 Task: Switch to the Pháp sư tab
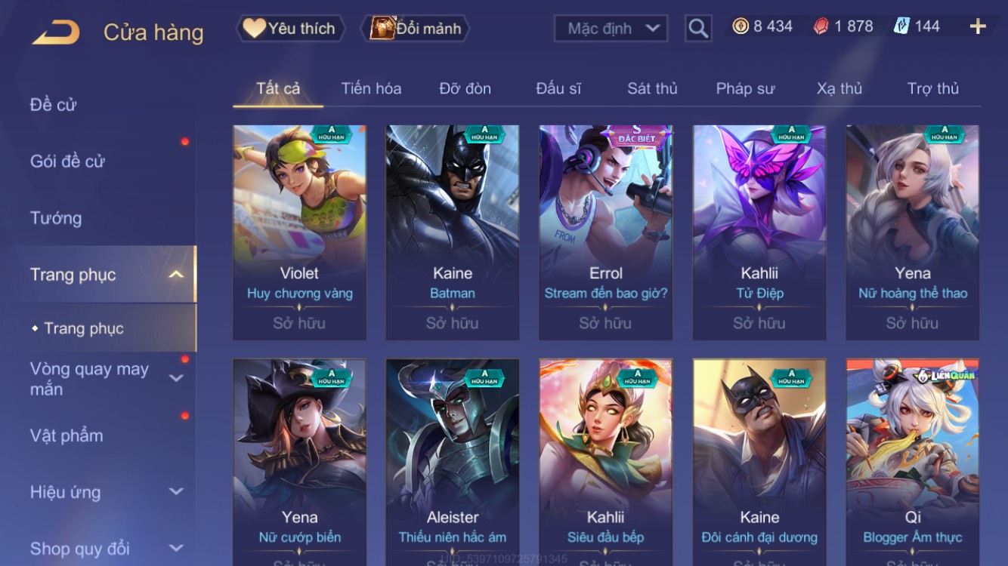(745, 88)
